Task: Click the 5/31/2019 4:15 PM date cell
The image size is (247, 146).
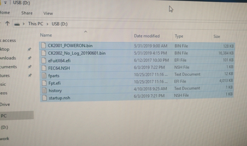Action: pos(150,53)
